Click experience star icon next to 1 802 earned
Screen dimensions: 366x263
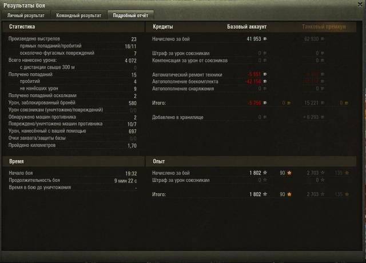coord(265,173)
